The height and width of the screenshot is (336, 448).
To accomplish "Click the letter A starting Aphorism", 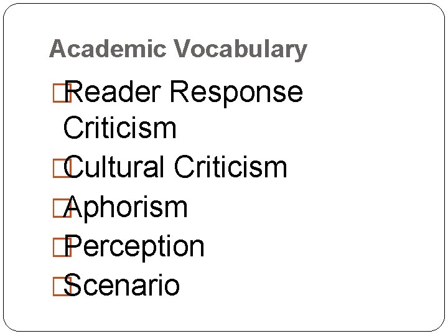I will (x=73, y=207).
